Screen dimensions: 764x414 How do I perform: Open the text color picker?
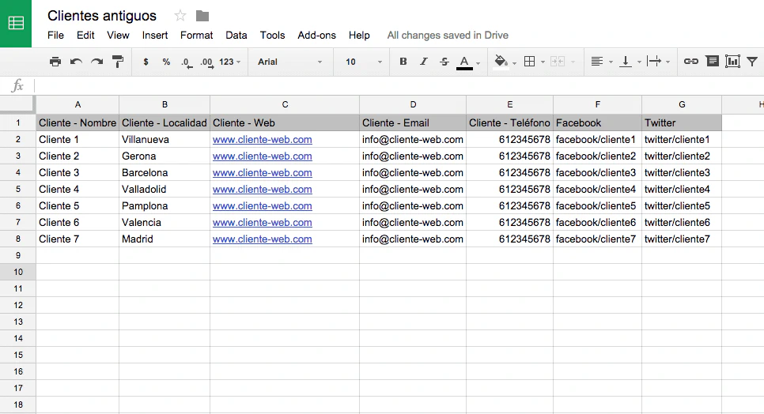pyautogui.click(x=465, y=62)
